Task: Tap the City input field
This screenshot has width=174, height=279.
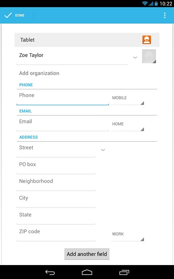Action: [x=56, y=200]
